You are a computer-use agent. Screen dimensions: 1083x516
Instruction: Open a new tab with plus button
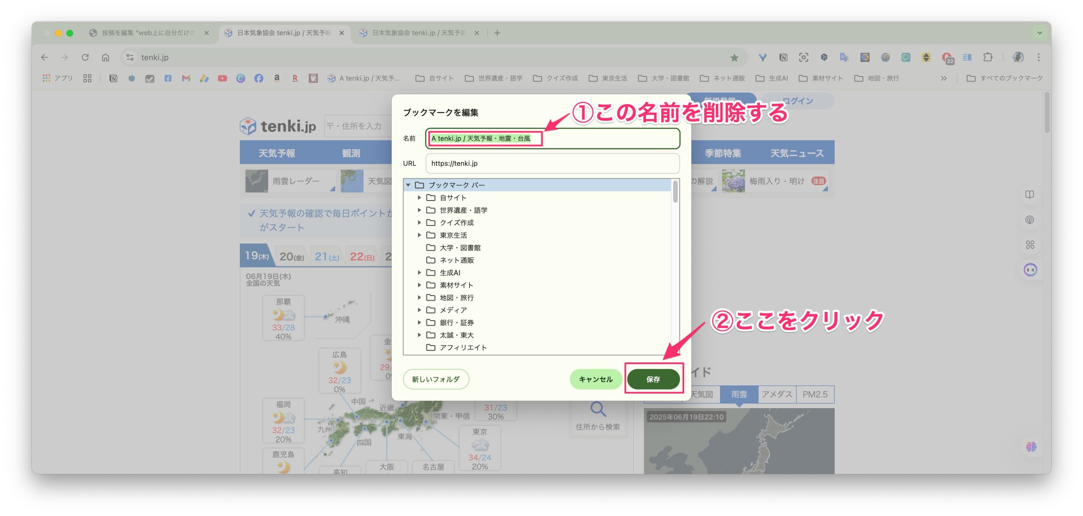pyautogui.click(x=497, y=33)
